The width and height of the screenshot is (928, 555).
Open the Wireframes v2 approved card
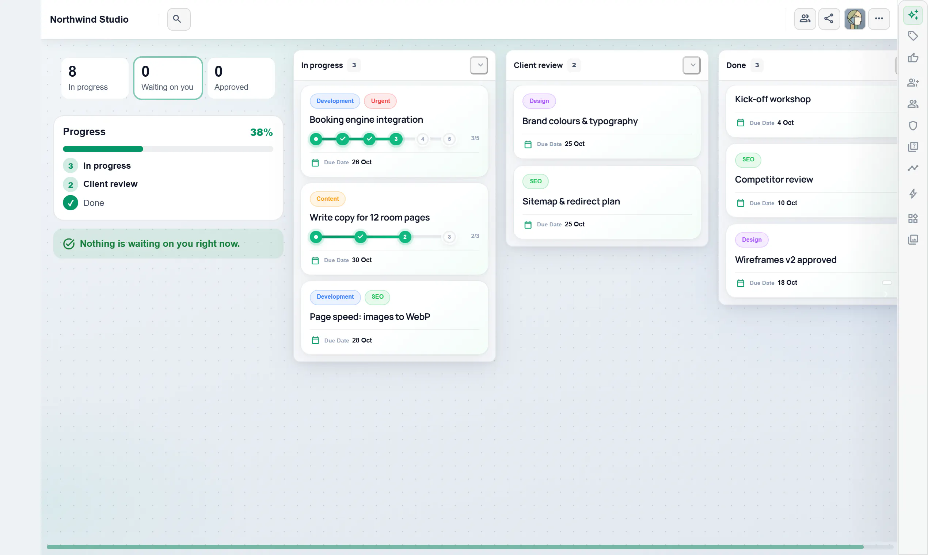click(812, 261)
